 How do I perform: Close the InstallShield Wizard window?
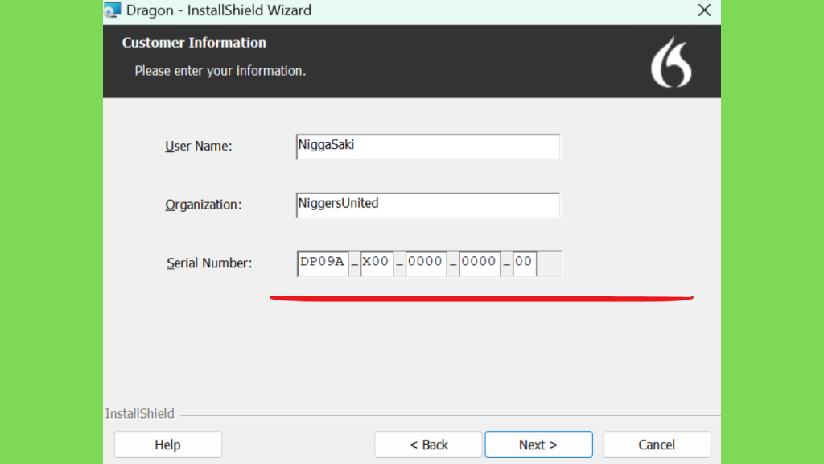[x=704, y=10]
